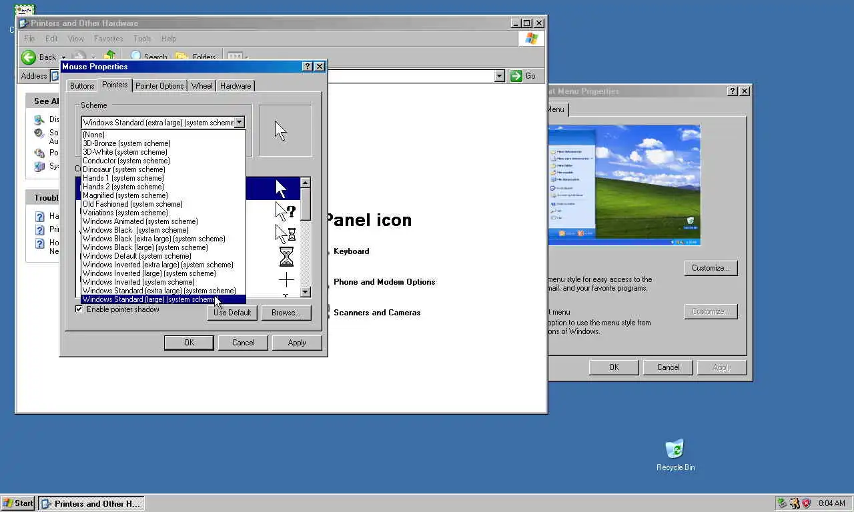
Task: Click the first Troubleshooters help icon
Action: point(39,217)
